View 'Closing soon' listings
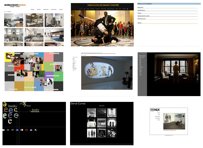The height and width of the screenshot is (148, 203). click(142, 18)
